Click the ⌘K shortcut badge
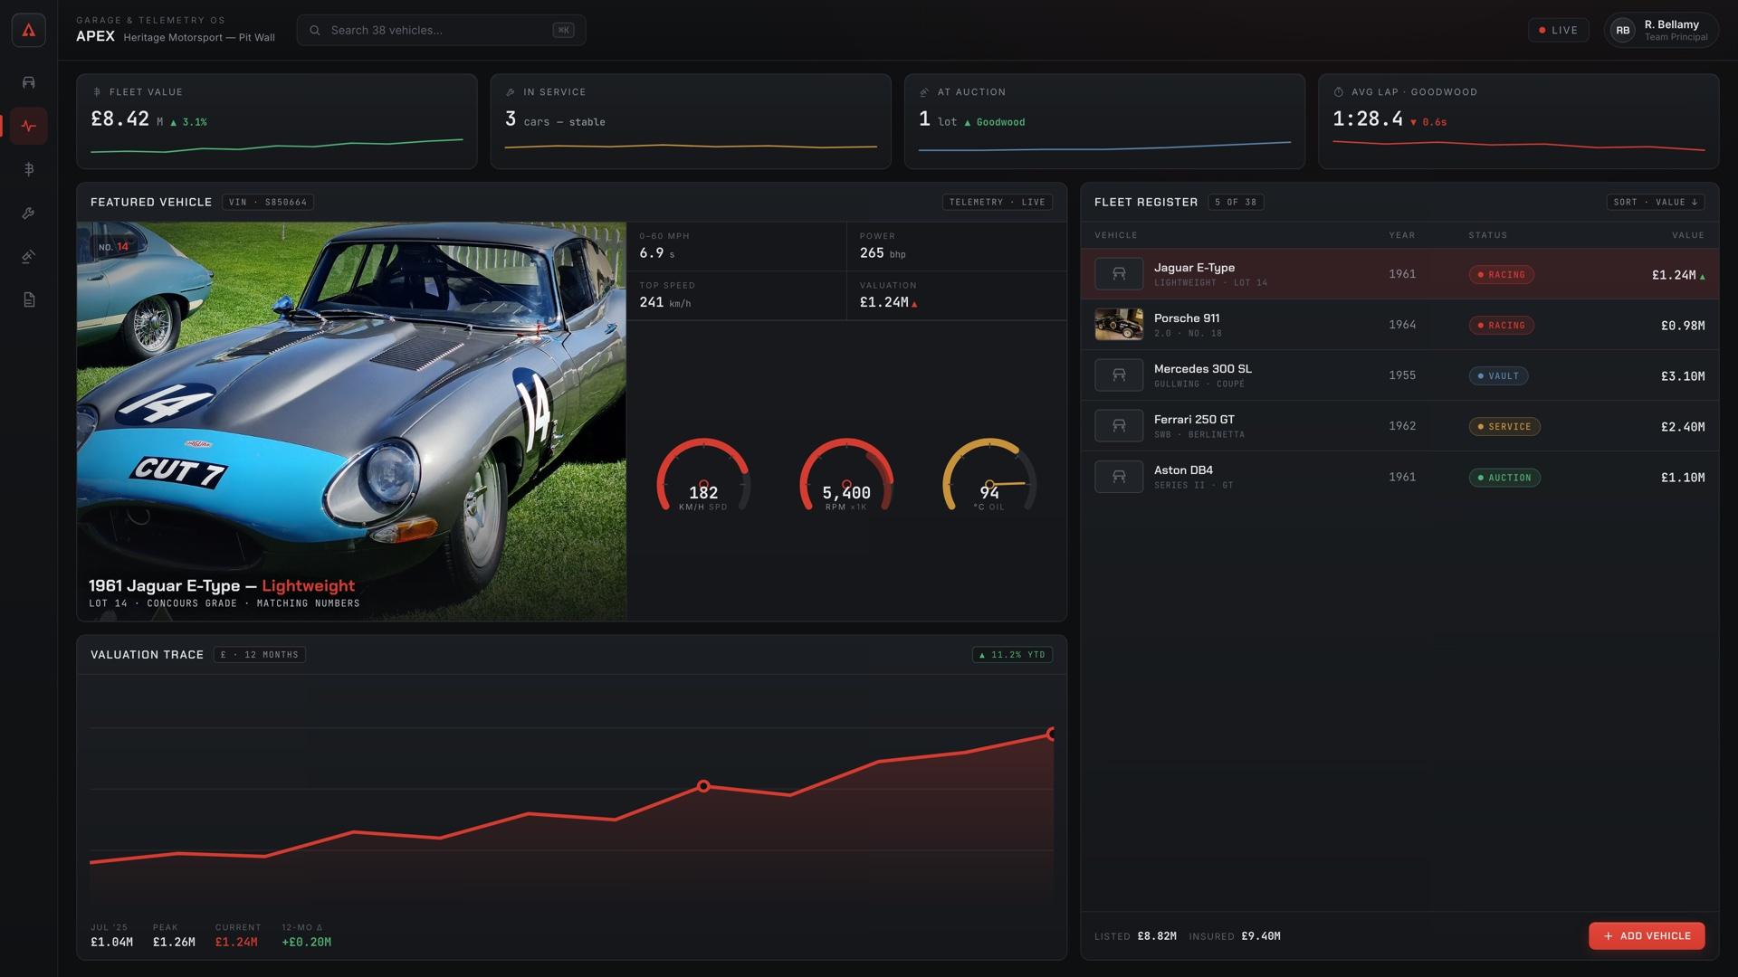Screen dimensions: 1738x977 pos(563,30)
